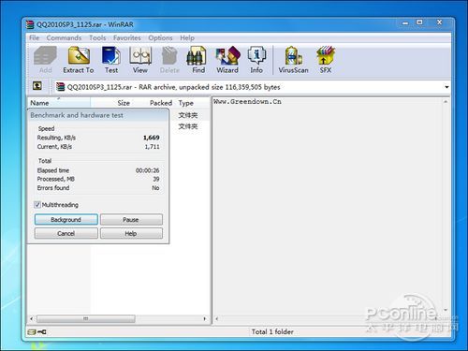Click the Help button in benchmark dialog
This screenshot has height=351, width=468.
(x=131, y=233)
